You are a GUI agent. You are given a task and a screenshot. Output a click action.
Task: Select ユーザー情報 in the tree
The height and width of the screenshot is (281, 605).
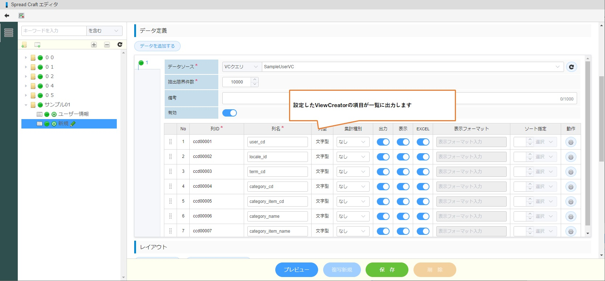73,114
